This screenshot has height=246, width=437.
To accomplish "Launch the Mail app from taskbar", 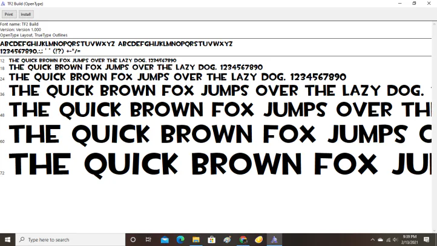I will (165, 239).
